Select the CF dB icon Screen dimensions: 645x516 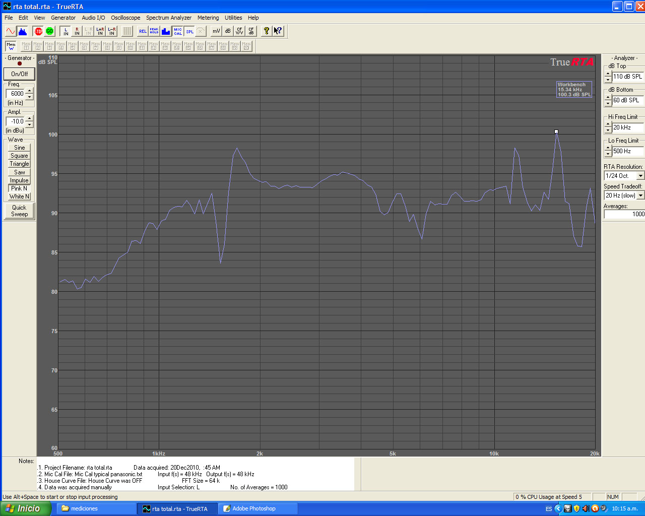tap(251, 31)
